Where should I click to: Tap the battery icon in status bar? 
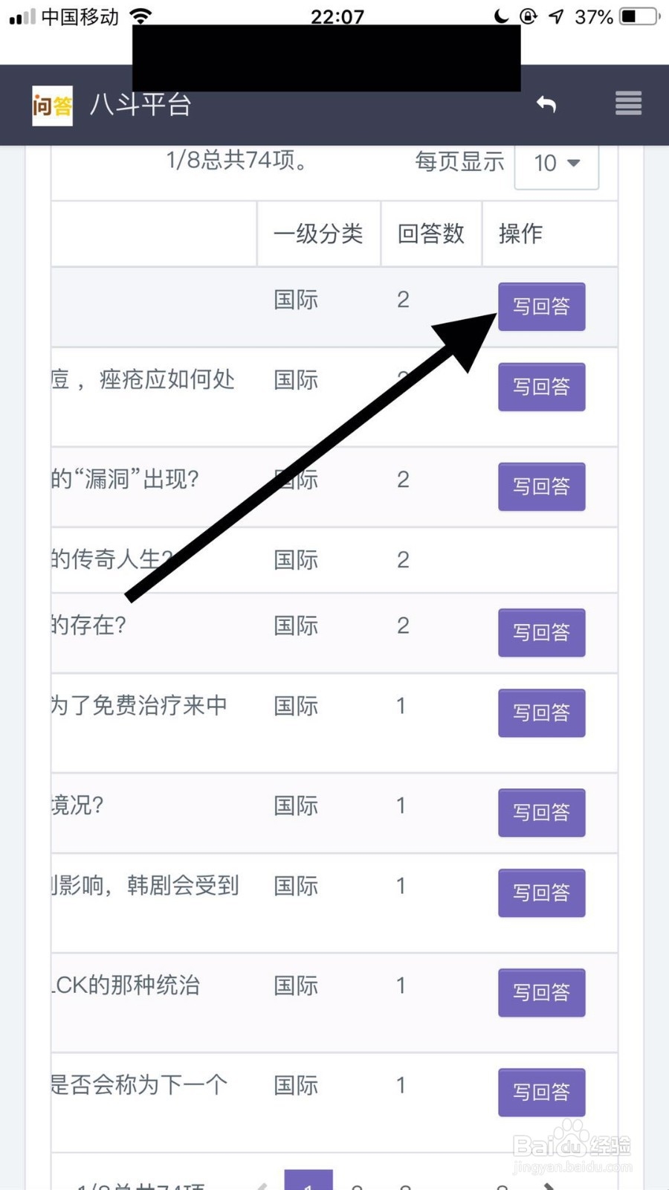[x=639, y=16]
